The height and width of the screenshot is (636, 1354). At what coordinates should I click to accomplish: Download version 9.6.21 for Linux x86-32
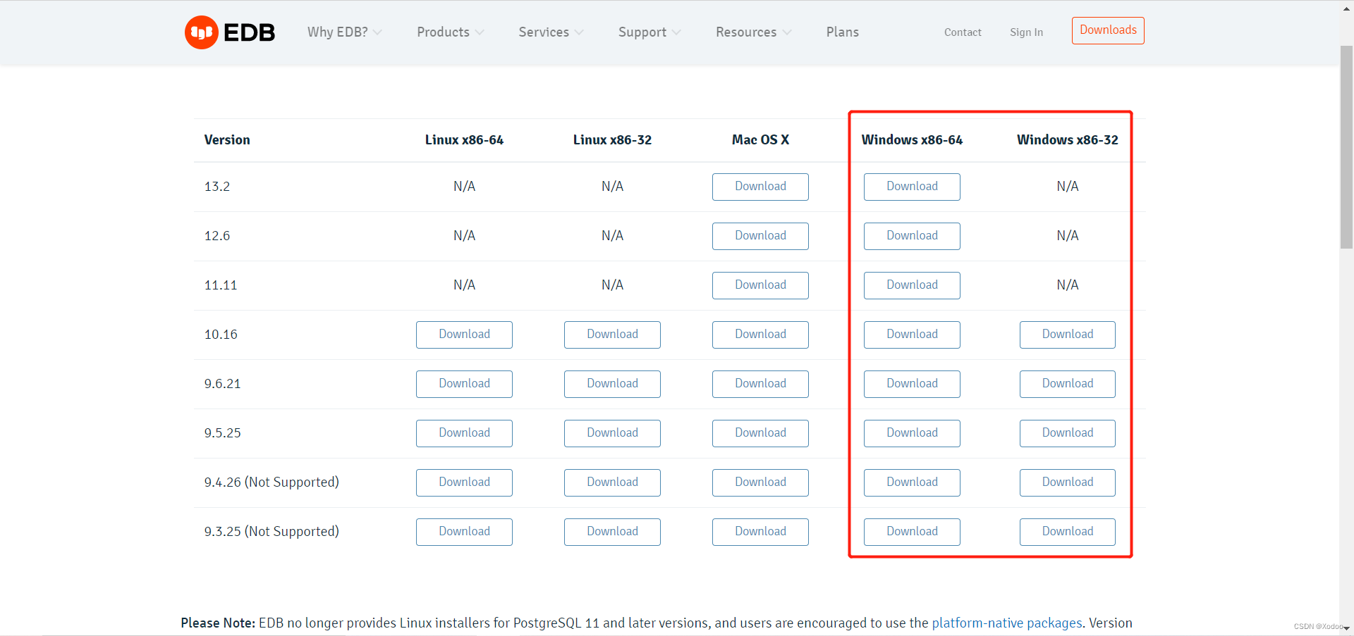pyautogui.click(x=612, y=384)
